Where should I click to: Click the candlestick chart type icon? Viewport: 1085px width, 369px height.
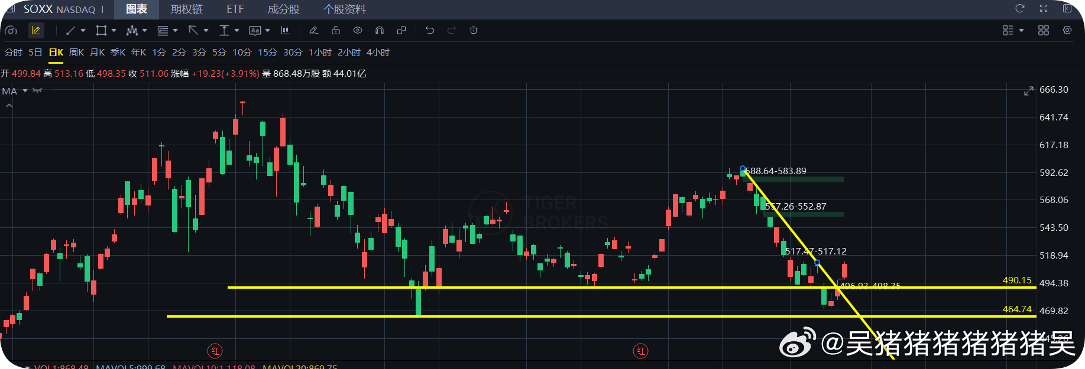285,30
